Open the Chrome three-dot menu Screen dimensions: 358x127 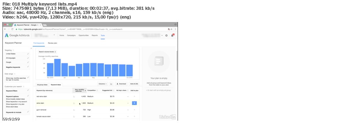point(176,29)
